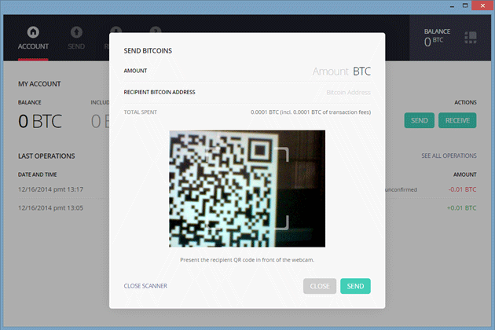Click the AMOUNT column header in operations
This screenshot has height=330, width=495.
(x=465, y=174)
